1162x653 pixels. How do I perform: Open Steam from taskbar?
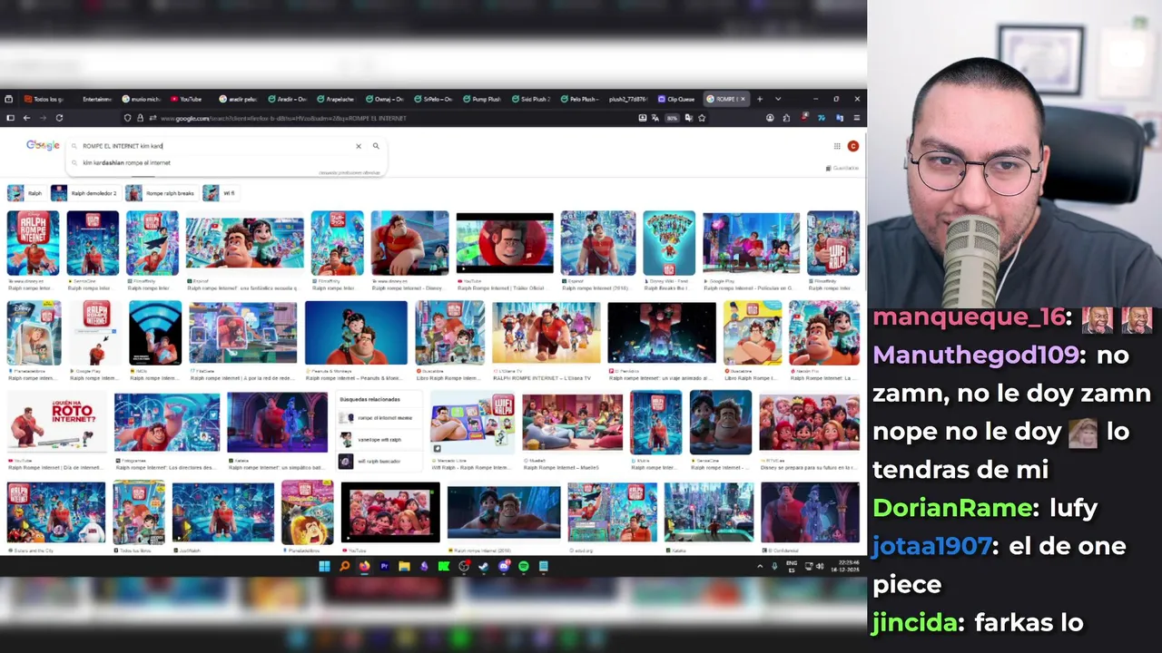click(484, 567)
